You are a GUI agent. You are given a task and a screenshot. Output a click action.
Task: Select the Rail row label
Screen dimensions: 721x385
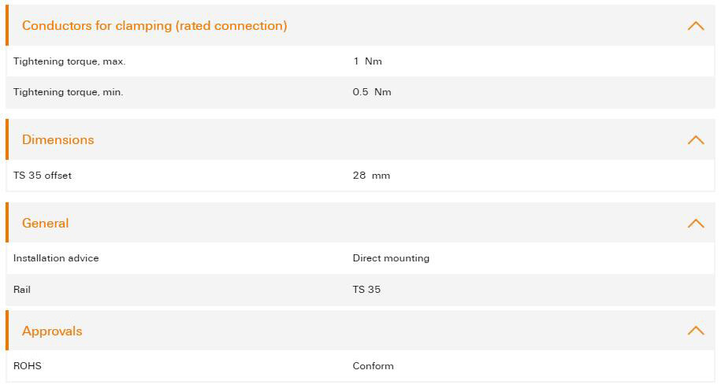(22, 290)
